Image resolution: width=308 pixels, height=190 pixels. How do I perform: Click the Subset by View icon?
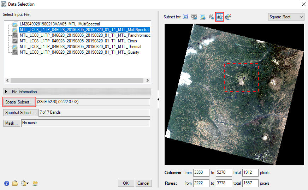(194, 17)
